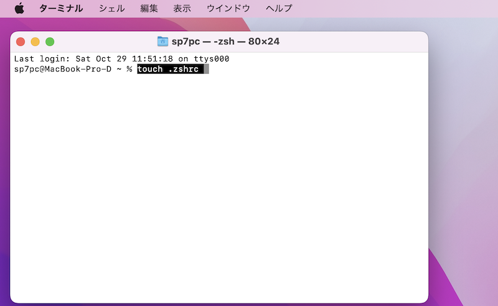The height and width of the screenshot is (306, 498).
Task: Click the green full-screen window button
Action: click(x=50, y=42)
